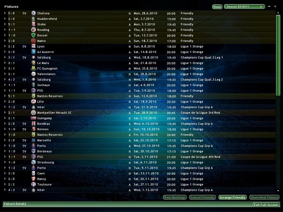Screen dimensions: 283x212
Task: Select the Rennes club badge
Action: 33,129
